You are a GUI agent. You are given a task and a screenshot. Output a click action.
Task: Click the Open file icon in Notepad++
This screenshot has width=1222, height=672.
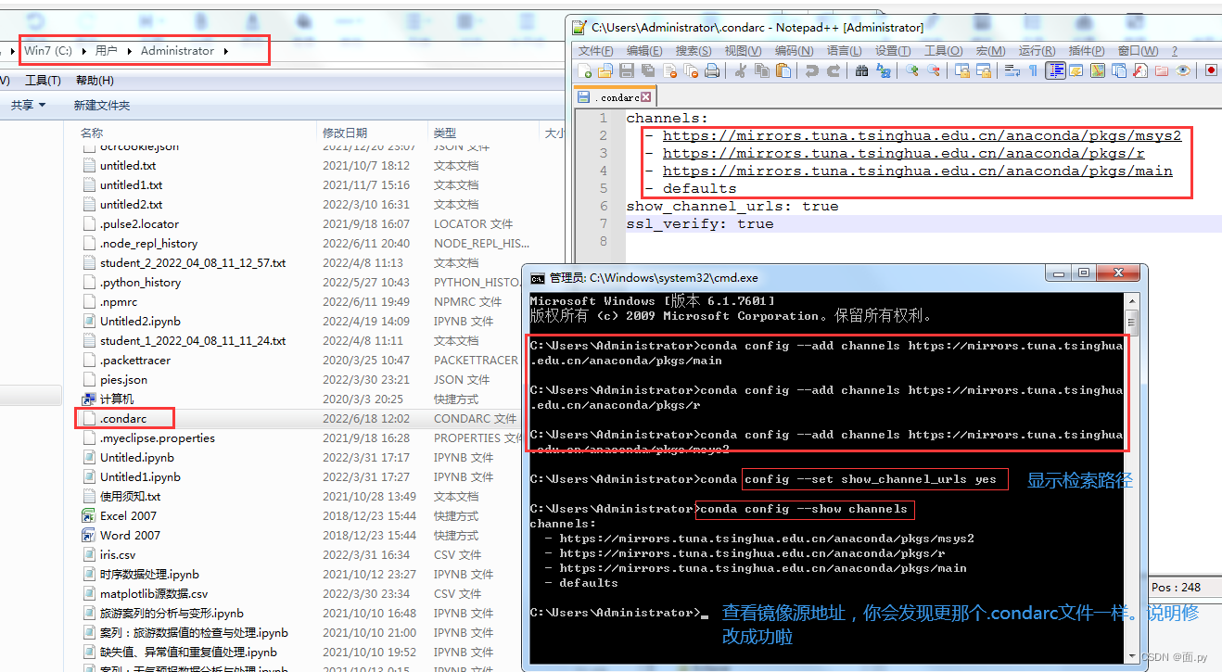click(605, 70)
